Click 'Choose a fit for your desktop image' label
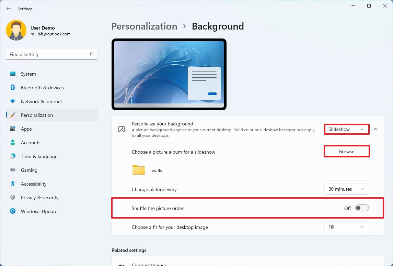This screenshot has width=393, height=266. (170, 227)
